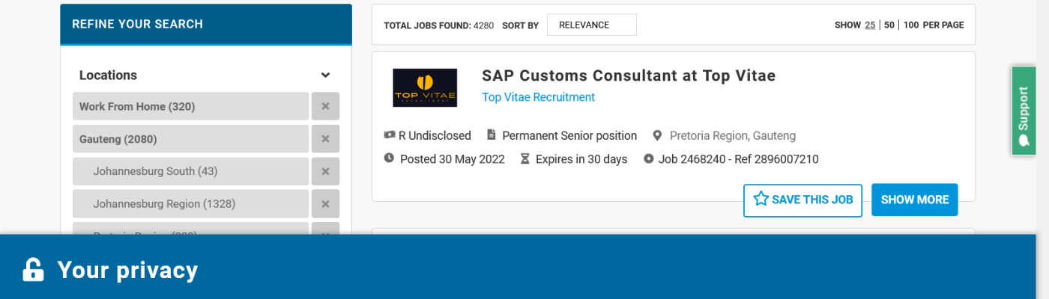Click the Pretoria Region, Gauteng location
1049x299 pixels.
click(x=732, y=136)
